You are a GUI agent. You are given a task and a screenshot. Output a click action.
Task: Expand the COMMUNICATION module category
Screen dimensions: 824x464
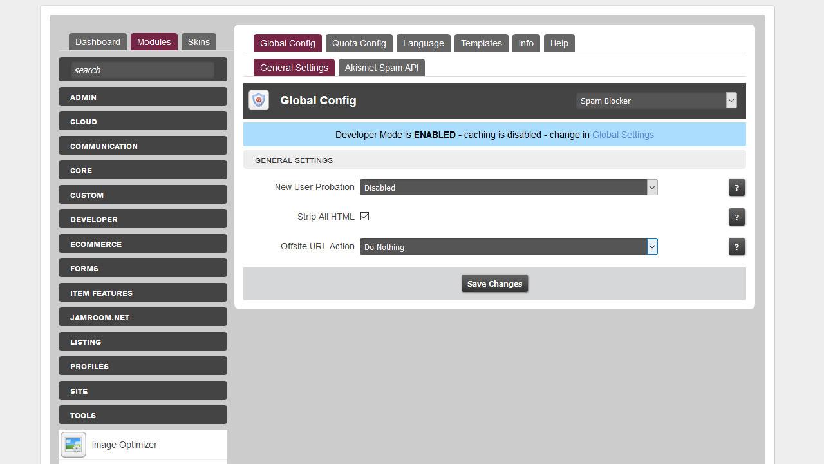pos(143,146)
